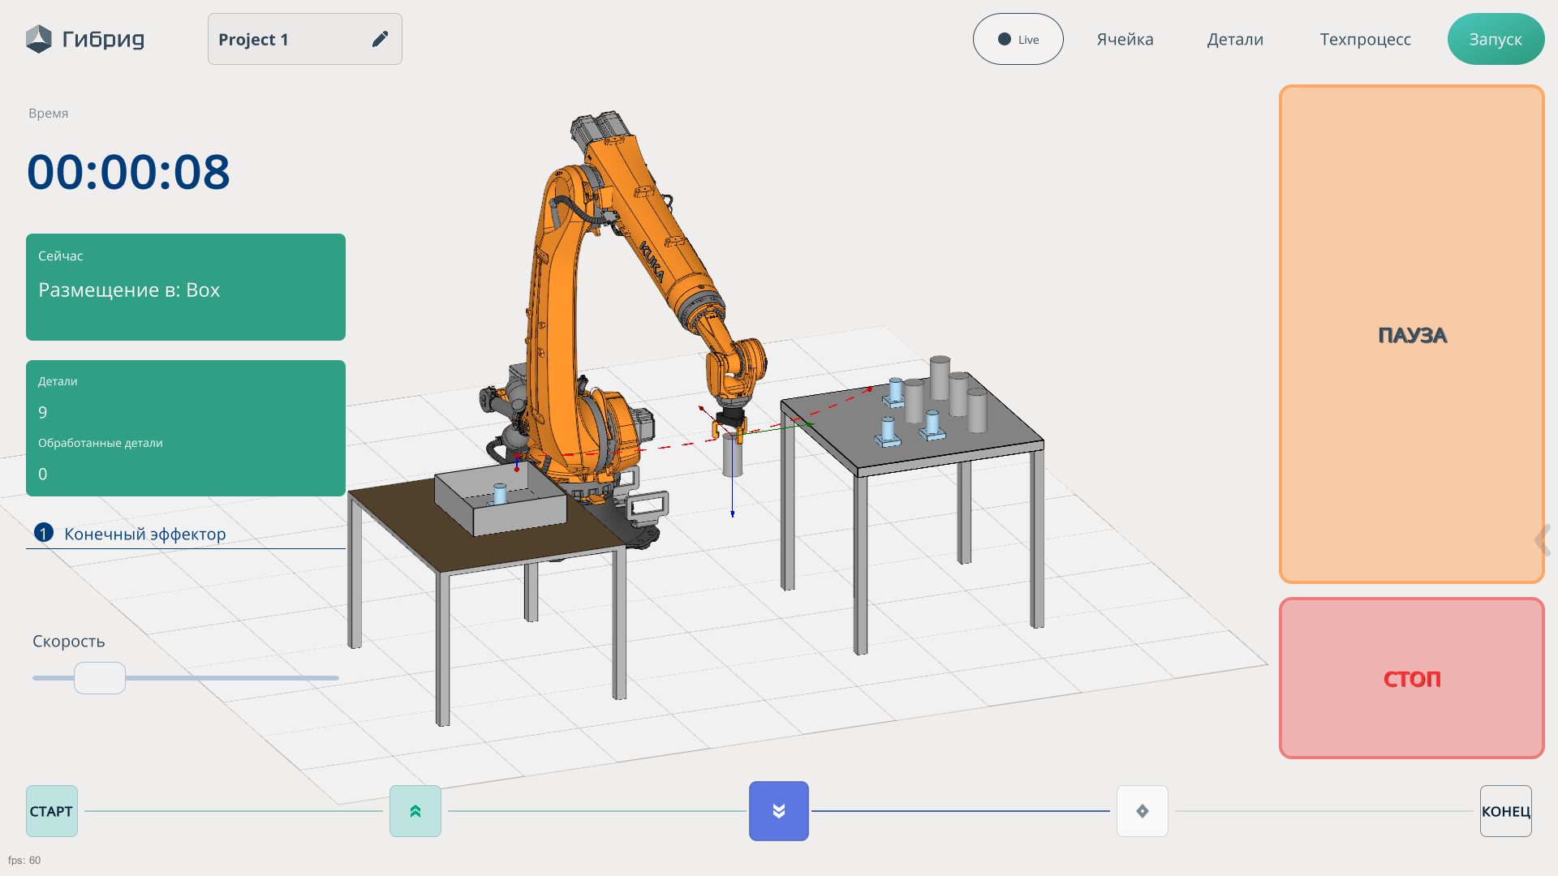Open the Ячейка tab
The image size is (1558, 876).
pyautogui.click(x=1125, y=39)
